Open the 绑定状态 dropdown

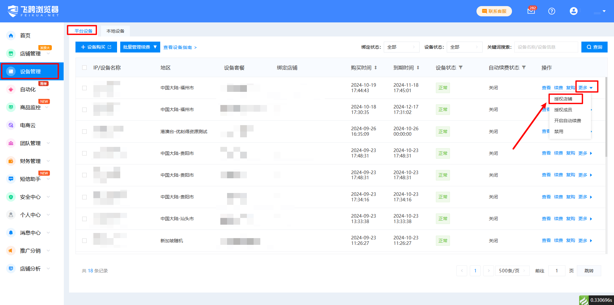coord(401,47)
